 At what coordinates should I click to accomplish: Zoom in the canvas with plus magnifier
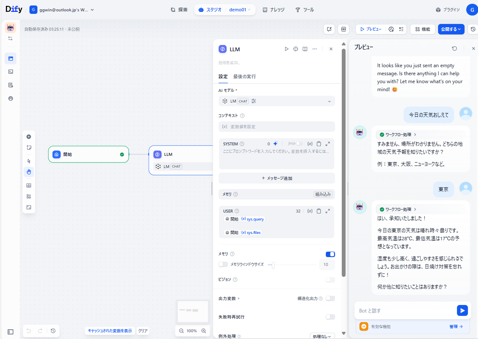[203, 331]
